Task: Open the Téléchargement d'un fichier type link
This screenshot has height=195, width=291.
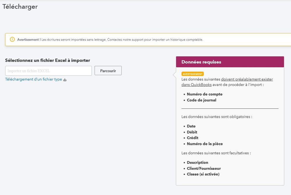Action: (x=33, y=79)
